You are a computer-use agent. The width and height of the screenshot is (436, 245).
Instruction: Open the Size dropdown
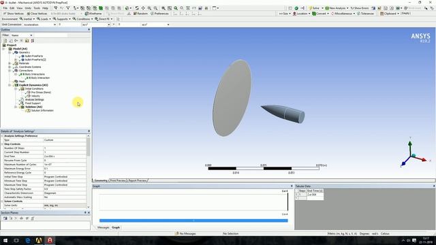[x=285, y=14]
